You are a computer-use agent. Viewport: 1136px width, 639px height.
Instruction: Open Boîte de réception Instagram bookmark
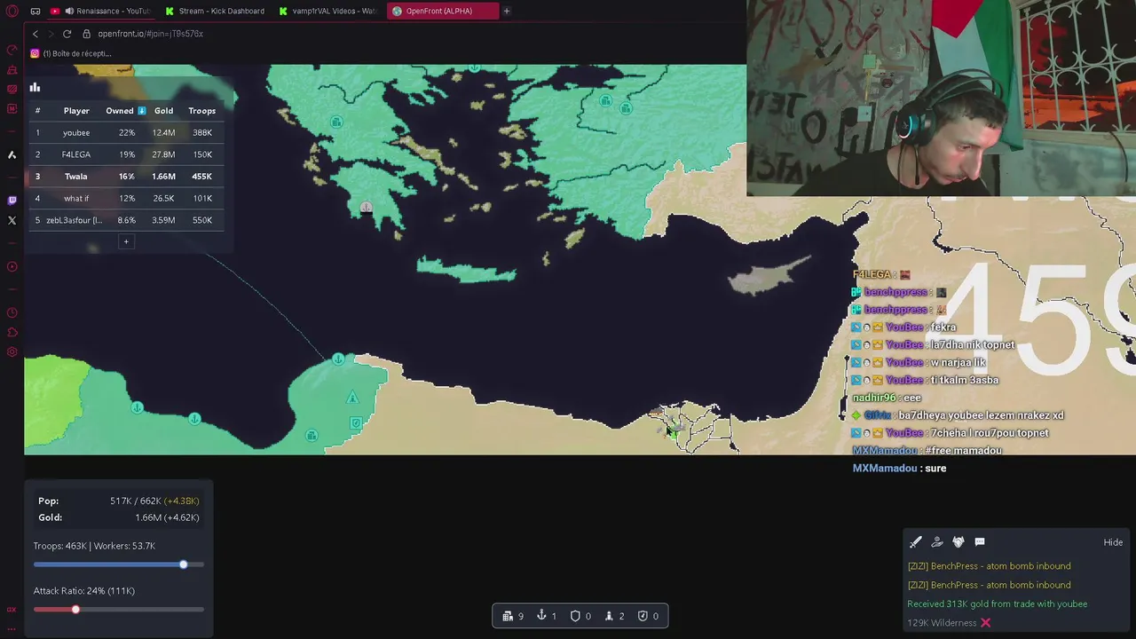click(x=71, y=53)
